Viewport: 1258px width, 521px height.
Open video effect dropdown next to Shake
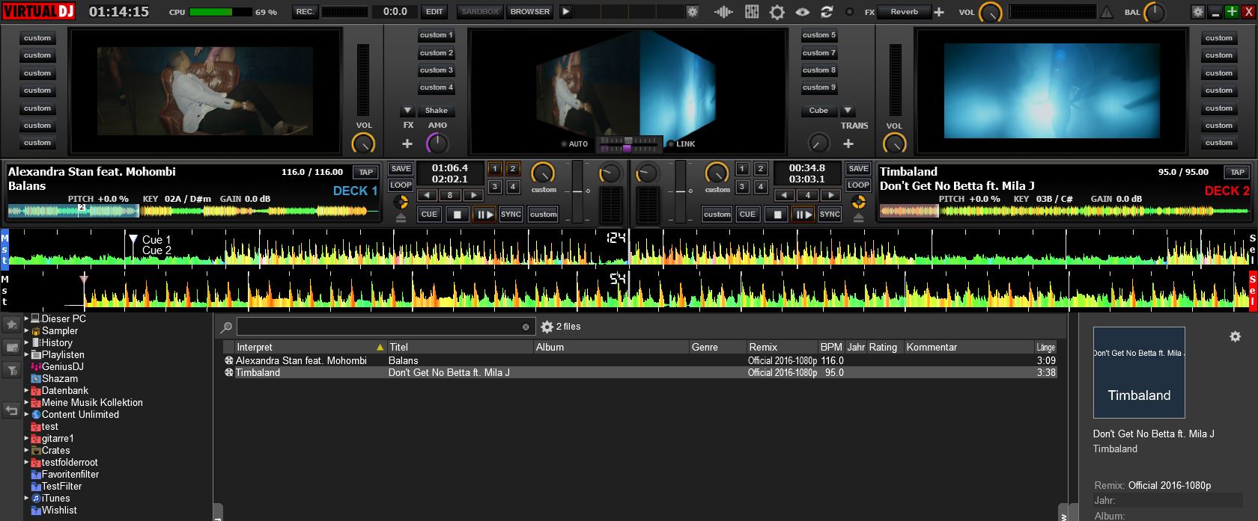(x=407, y=110)
